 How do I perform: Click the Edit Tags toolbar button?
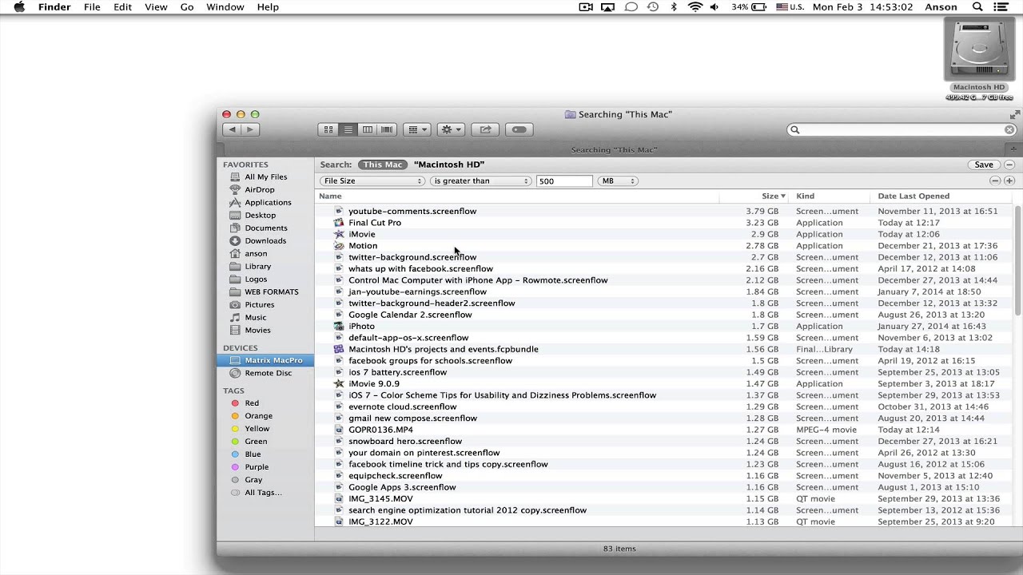point(519,129)
